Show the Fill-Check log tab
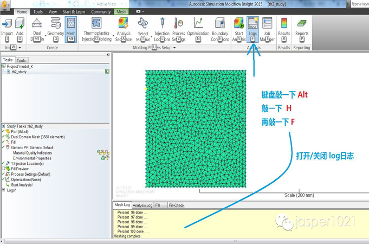 pos(177,206)
